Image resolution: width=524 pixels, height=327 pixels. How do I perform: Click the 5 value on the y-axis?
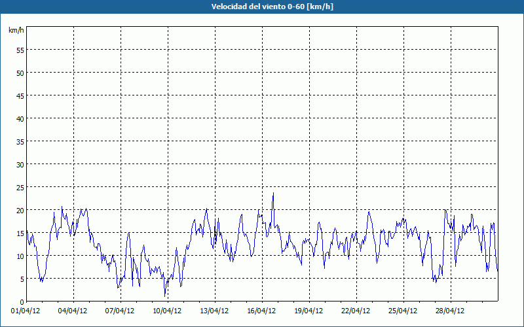(22, 279)
